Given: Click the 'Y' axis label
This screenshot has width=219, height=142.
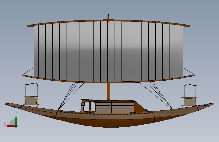Looking at the screenshot, I should 16,114.
